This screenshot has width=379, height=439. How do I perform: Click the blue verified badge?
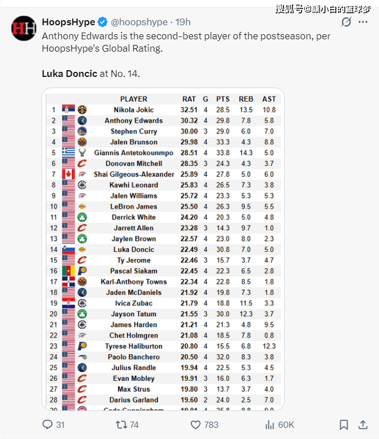click(103, 22)
